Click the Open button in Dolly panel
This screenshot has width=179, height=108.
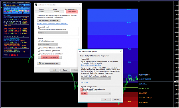click(27, 5)
